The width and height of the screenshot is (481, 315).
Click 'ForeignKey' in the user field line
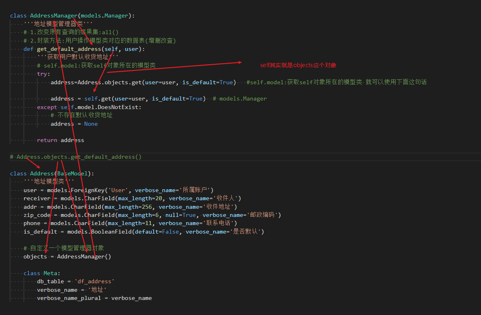point(87,190)
